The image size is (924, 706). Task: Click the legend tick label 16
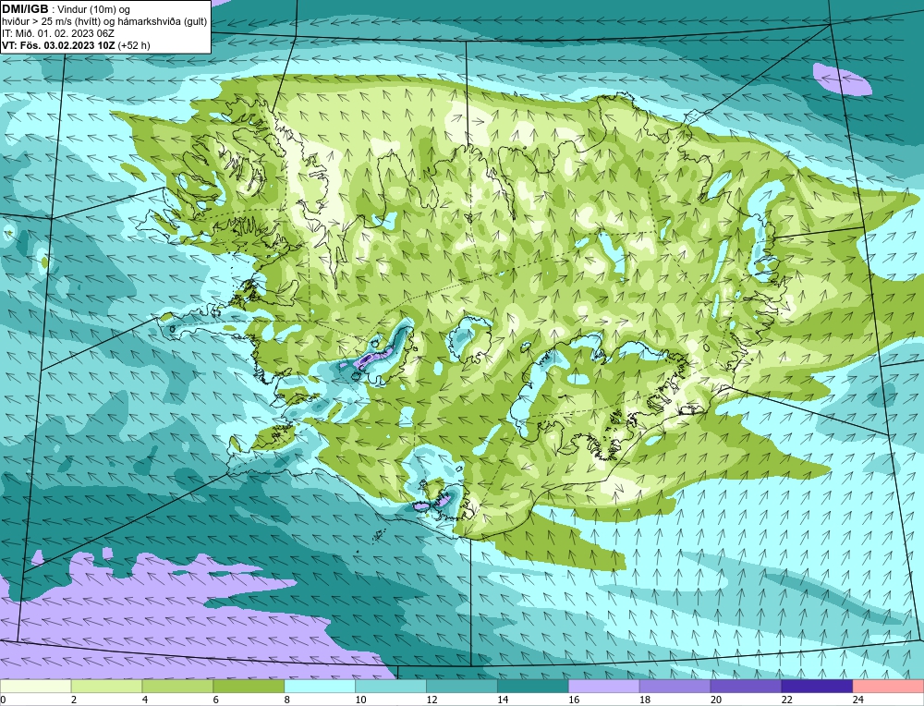click(x=574, y=700)
